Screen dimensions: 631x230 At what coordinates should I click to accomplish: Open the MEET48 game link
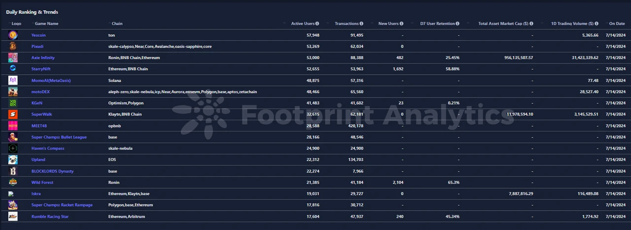click(x=39, y=126)
